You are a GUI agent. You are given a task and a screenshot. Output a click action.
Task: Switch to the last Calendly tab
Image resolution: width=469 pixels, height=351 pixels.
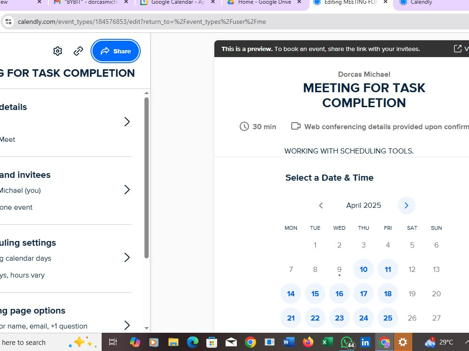coord(421,2)
